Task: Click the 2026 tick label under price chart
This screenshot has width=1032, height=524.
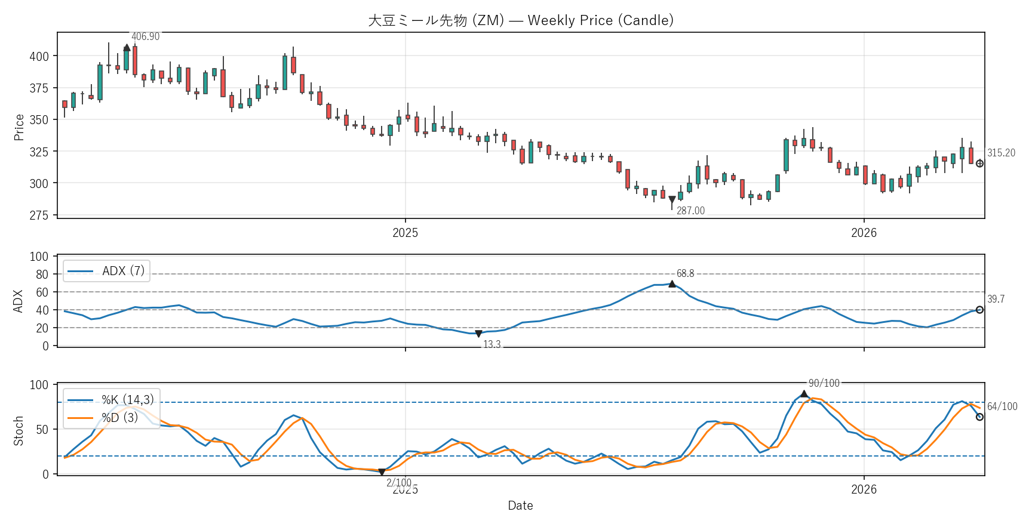Action: [x=864, y=233]
